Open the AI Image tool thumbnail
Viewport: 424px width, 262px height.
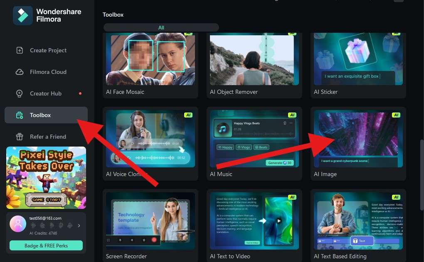pyautogui.click(x=358, y=139)
